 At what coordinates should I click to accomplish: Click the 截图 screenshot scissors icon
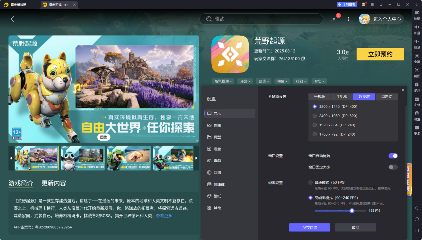coord(417,71)
